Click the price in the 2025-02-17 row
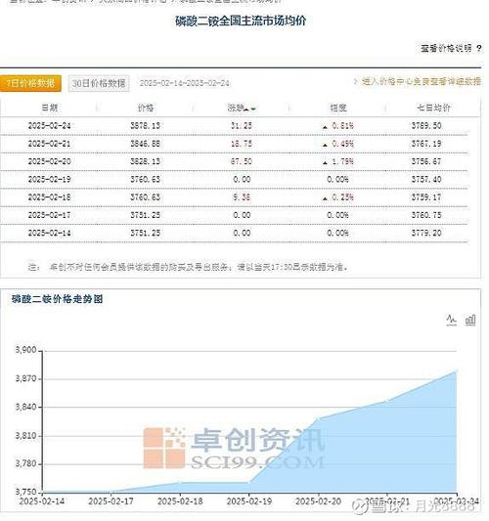The width and height of the screenshot is (489, 521). click(x=146, y=215)
